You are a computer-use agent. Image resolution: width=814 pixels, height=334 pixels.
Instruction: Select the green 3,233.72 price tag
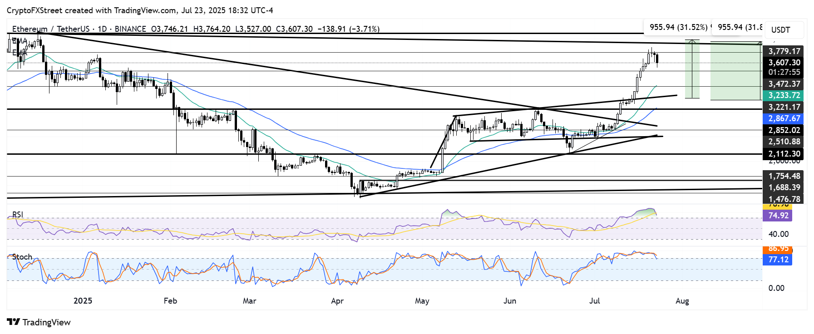click(x=784, y=96)
